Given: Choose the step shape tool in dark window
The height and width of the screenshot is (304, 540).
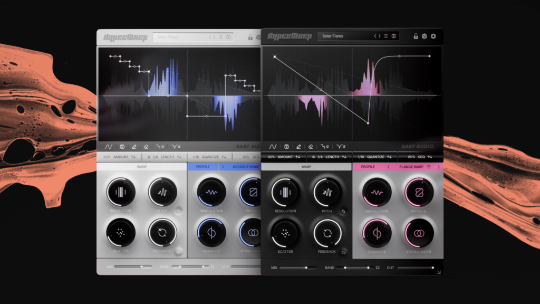Looking at the screenshot, I should click(324, 147).
